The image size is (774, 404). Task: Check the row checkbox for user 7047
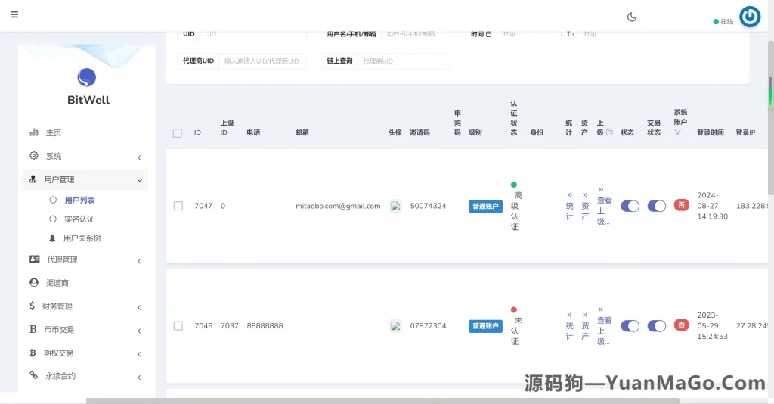coord(178,206)
